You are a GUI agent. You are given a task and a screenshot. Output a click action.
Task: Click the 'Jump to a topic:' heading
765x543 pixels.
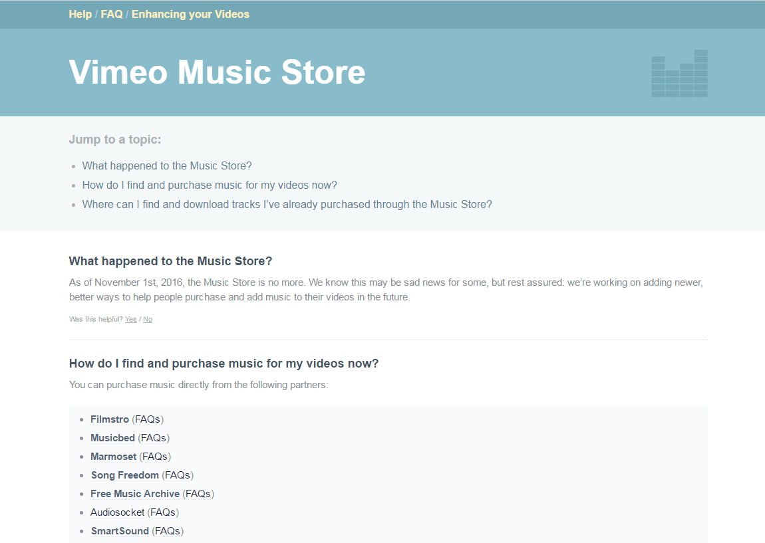coord(115,140)
